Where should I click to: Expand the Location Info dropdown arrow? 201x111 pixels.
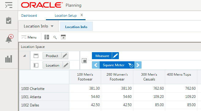pos(52,26)
